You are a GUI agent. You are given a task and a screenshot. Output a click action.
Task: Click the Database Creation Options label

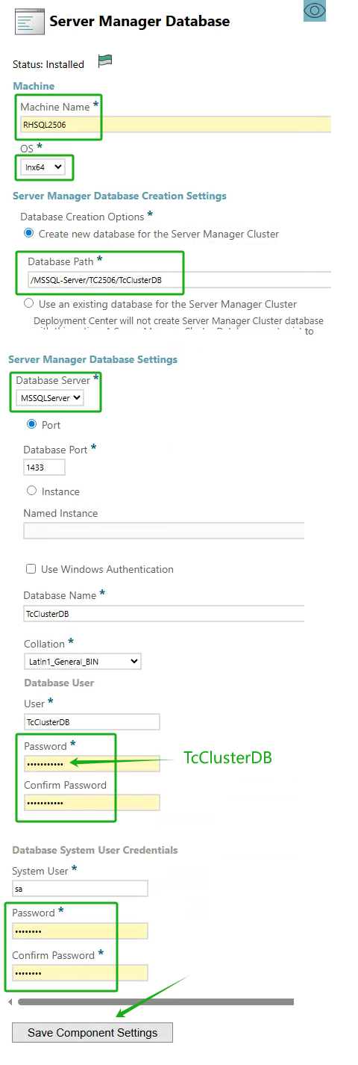[82, 217]
